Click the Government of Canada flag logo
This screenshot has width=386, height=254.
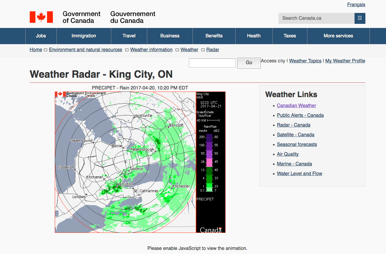[x=41, y=17]
